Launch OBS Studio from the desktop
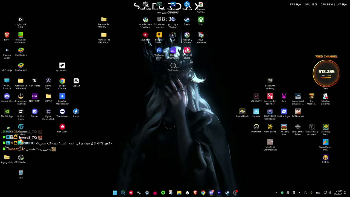This screenshot has height=197, width=350. point(173,67)
